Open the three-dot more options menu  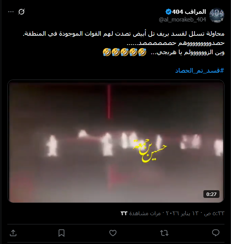pos(11,12)
